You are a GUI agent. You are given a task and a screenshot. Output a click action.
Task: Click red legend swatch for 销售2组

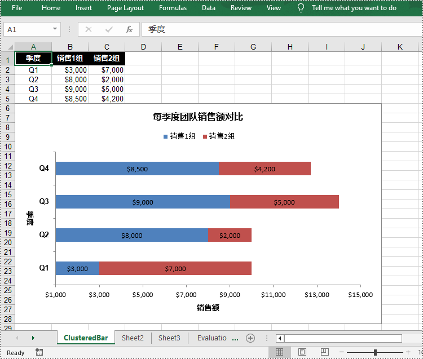tap(205, 136)
